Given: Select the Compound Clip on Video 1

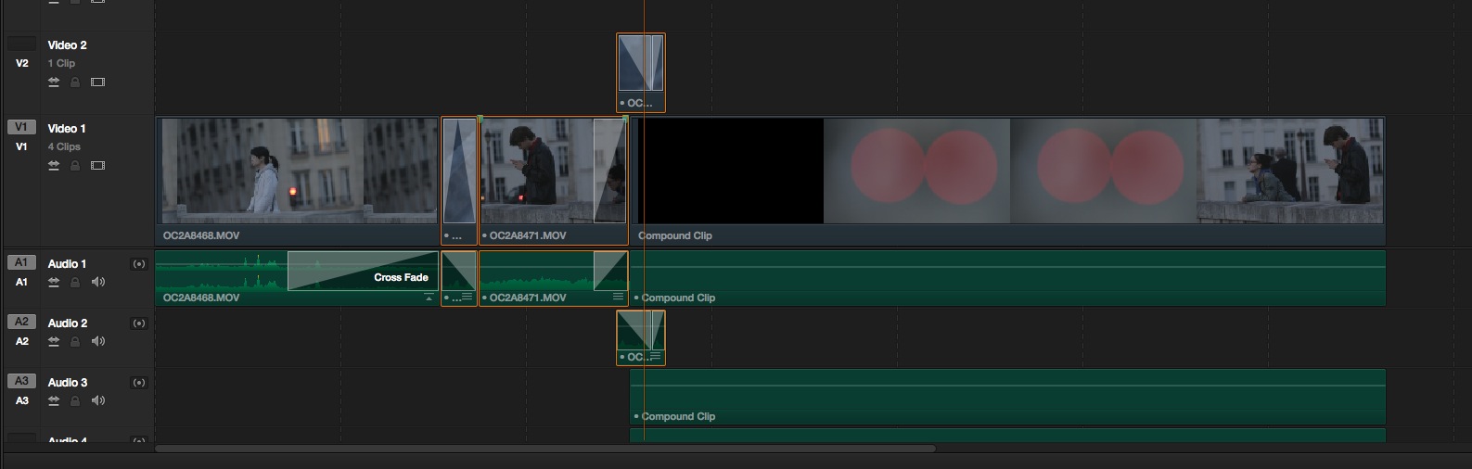Looking at the screenshot, I should (1006, 181).
